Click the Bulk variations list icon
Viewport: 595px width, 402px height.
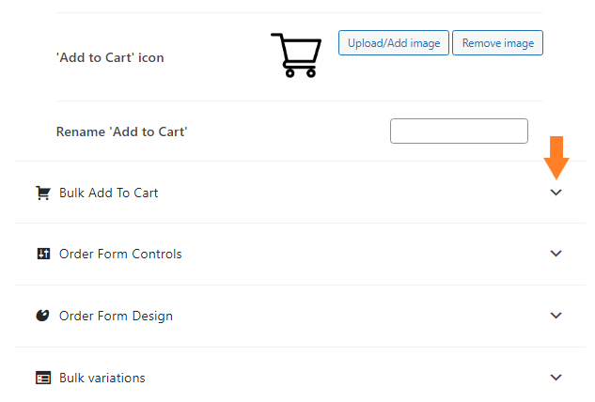pos(43,378)
